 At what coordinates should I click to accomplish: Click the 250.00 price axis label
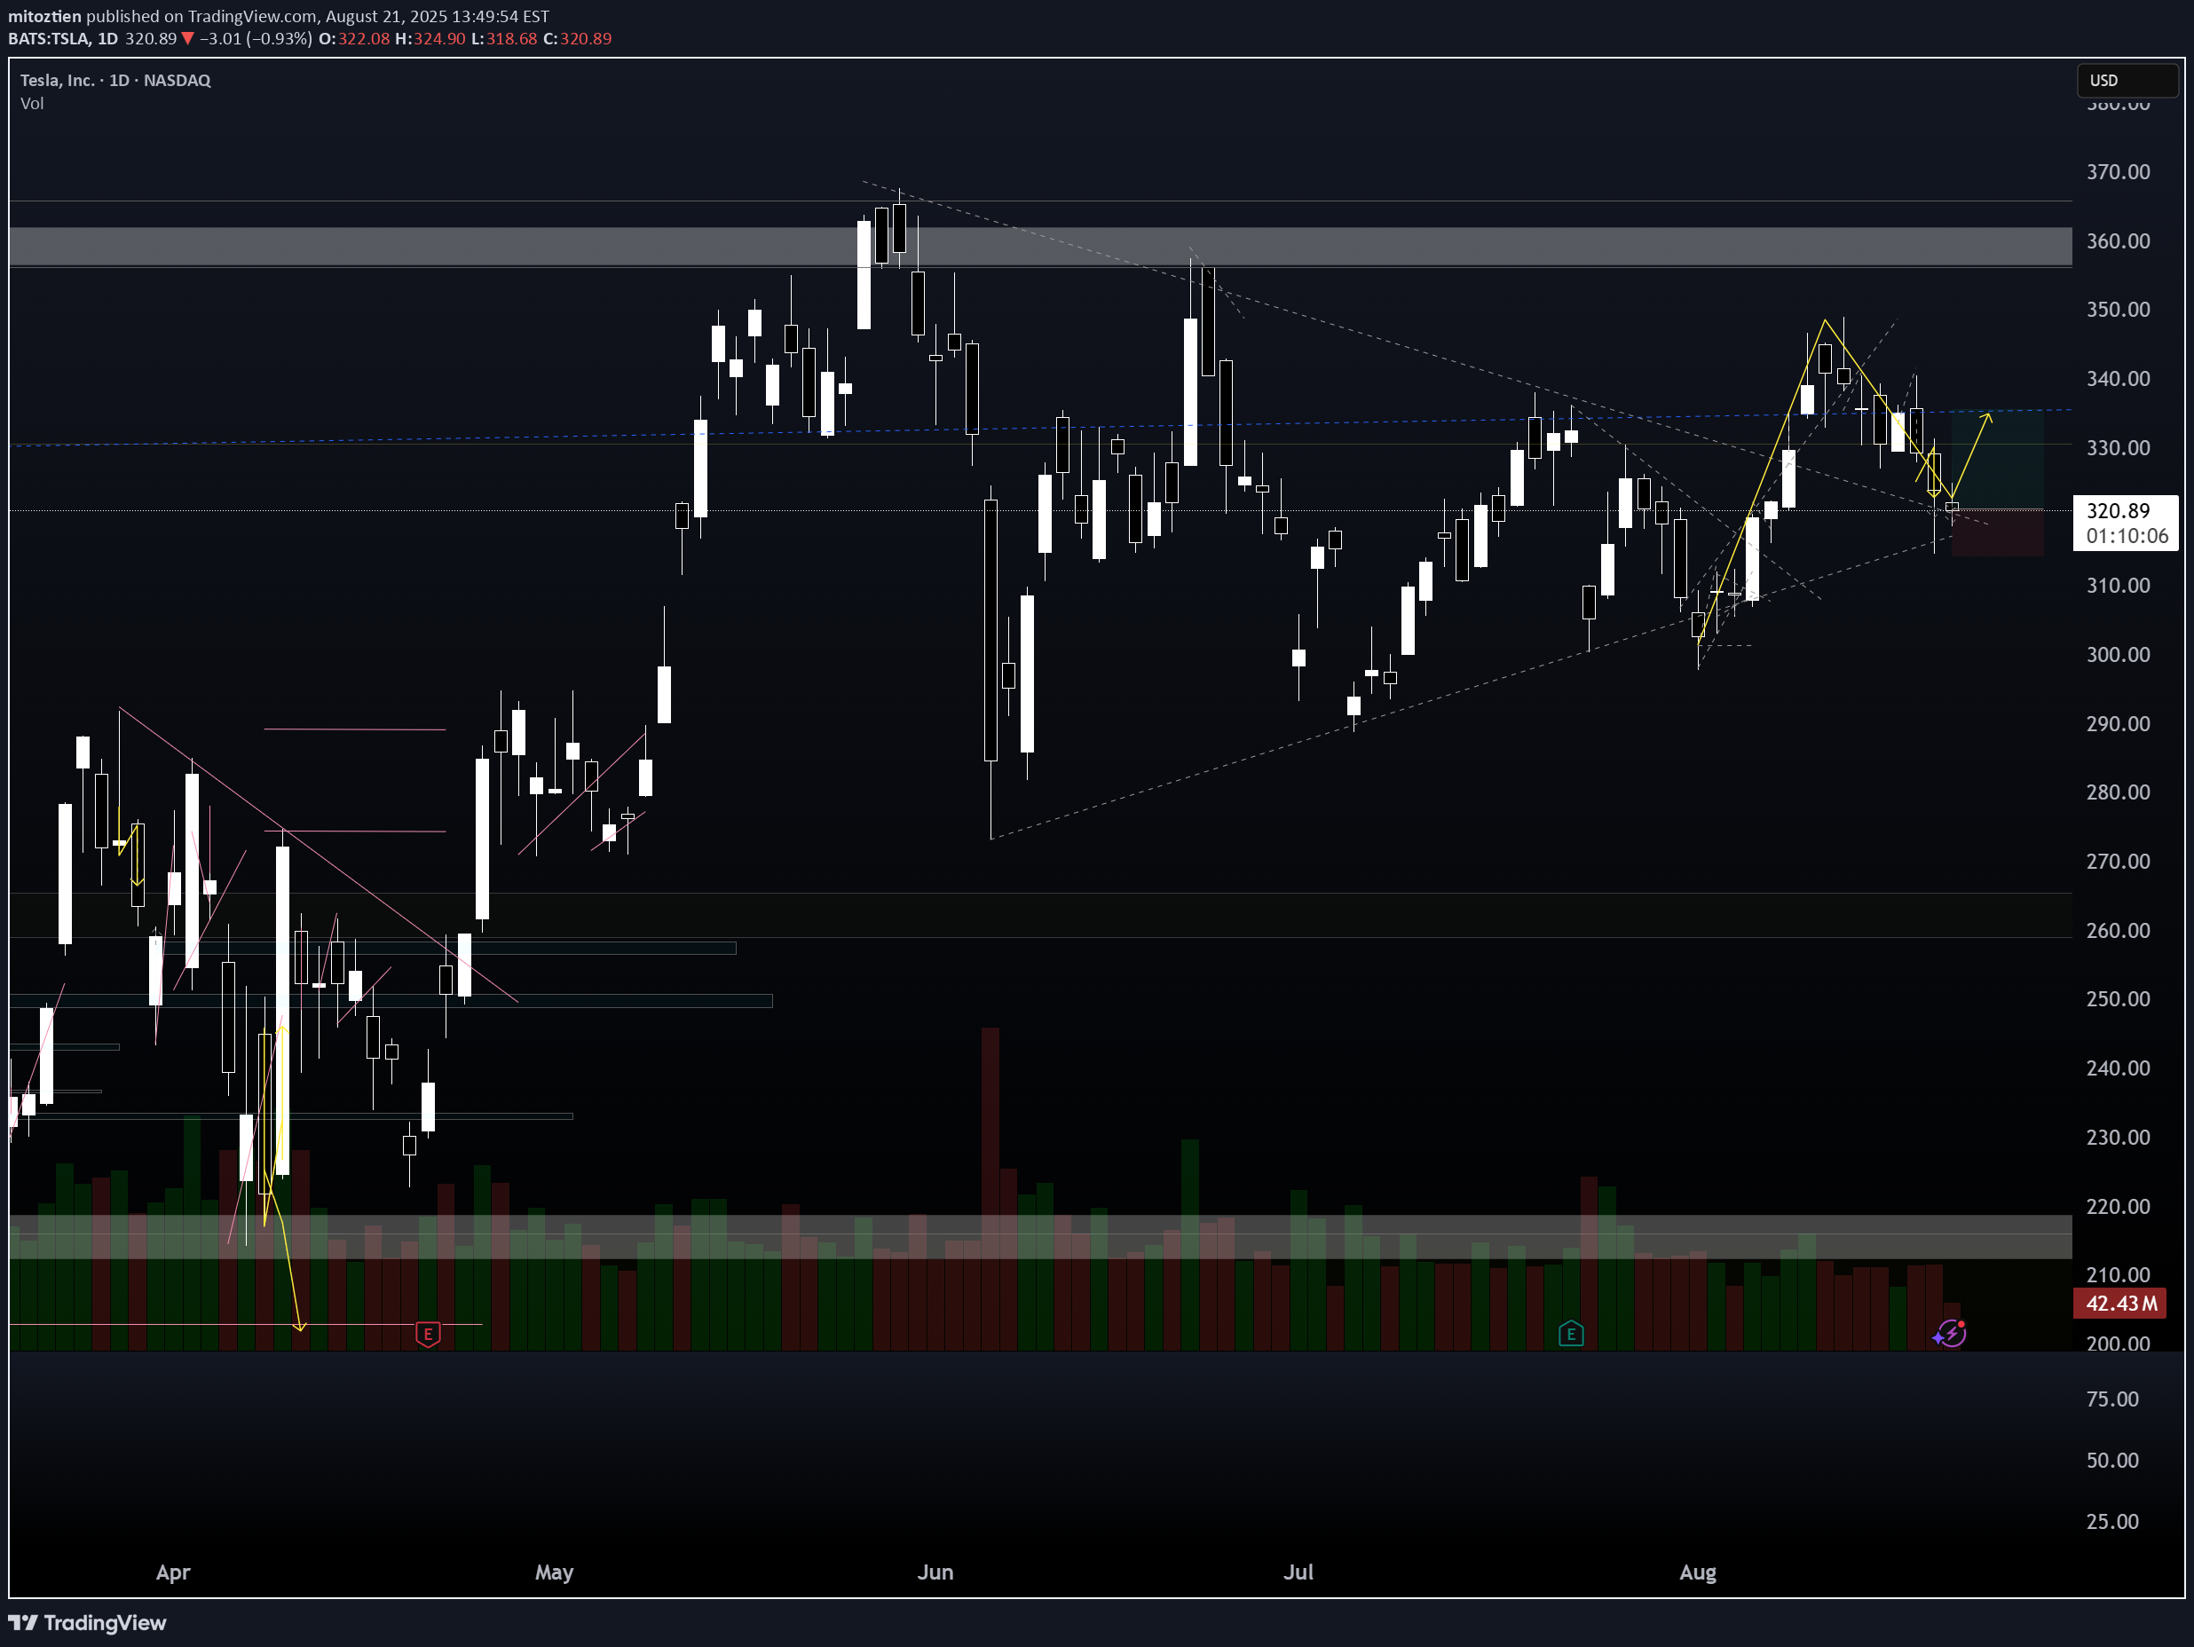coord(2119,998)
